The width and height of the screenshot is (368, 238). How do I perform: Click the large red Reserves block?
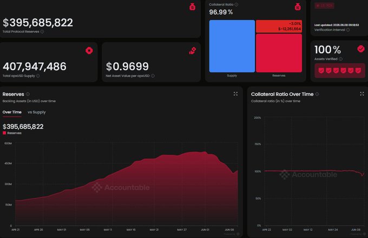pyautogui.click(x=279, y=53)
